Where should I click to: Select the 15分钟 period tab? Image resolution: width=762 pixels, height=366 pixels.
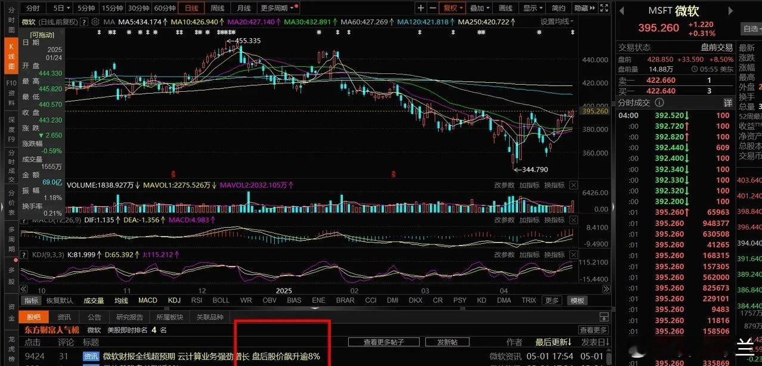point(113,8)
